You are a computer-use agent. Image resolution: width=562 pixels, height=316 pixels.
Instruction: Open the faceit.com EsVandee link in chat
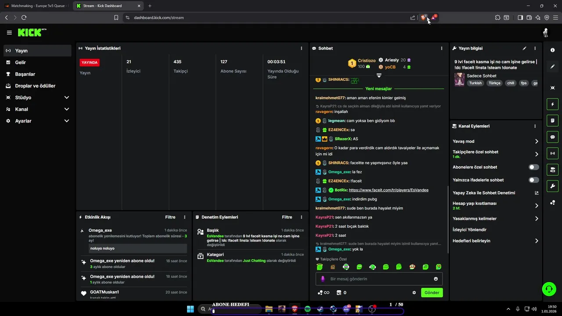[x=389, y=190]
